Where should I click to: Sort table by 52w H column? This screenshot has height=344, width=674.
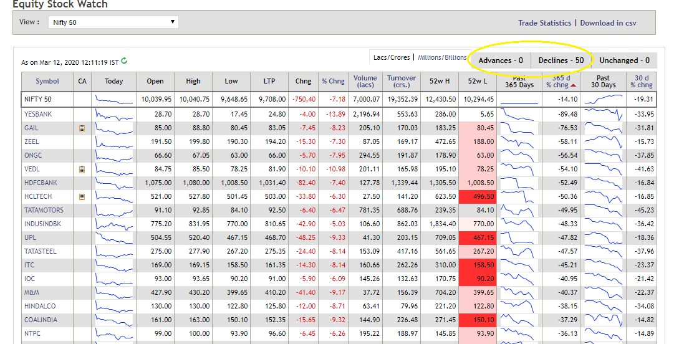(440, 81)
